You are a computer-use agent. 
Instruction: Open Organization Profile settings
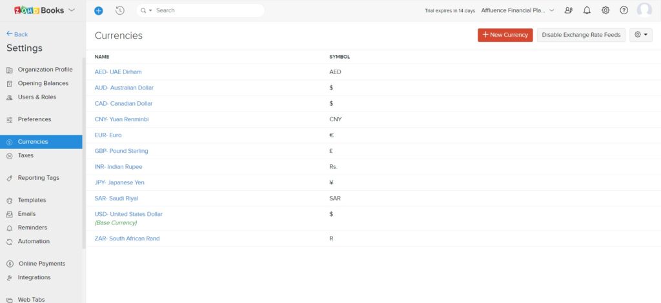(45, 70)
